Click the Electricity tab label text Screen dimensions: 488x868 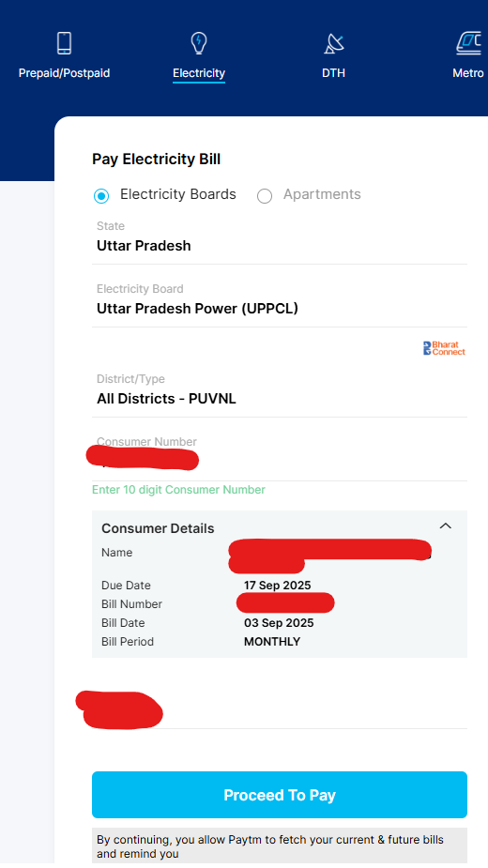[199, 73]
